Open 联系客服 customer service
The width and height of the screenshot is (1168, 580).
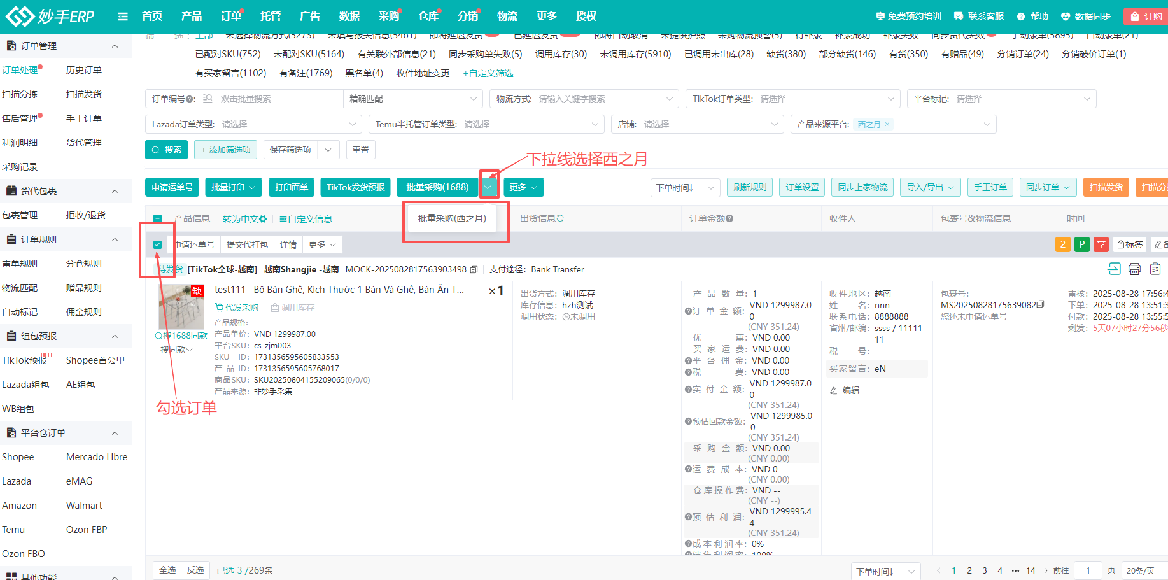(x=980, y=16)
